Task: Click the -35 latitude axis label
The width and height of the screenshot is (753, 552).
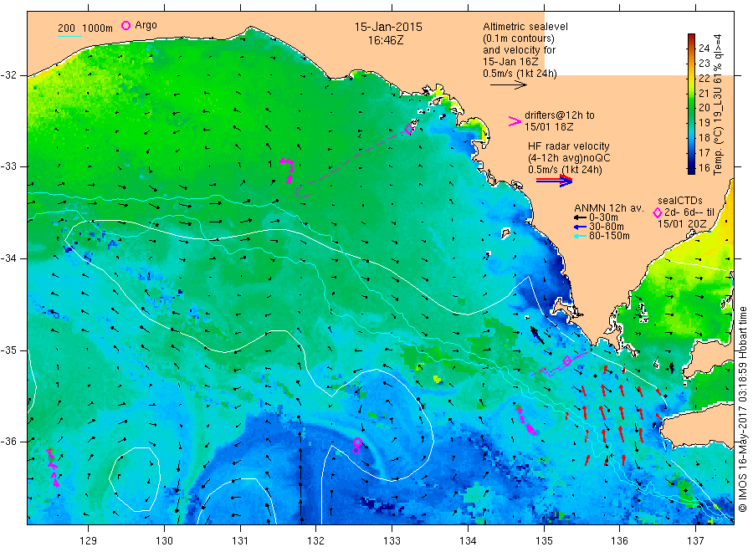Action: 8,350
